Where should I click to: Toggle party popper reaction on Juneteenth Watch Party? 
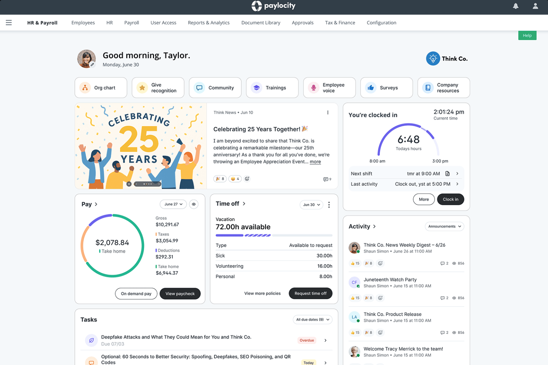pos(368,298)
